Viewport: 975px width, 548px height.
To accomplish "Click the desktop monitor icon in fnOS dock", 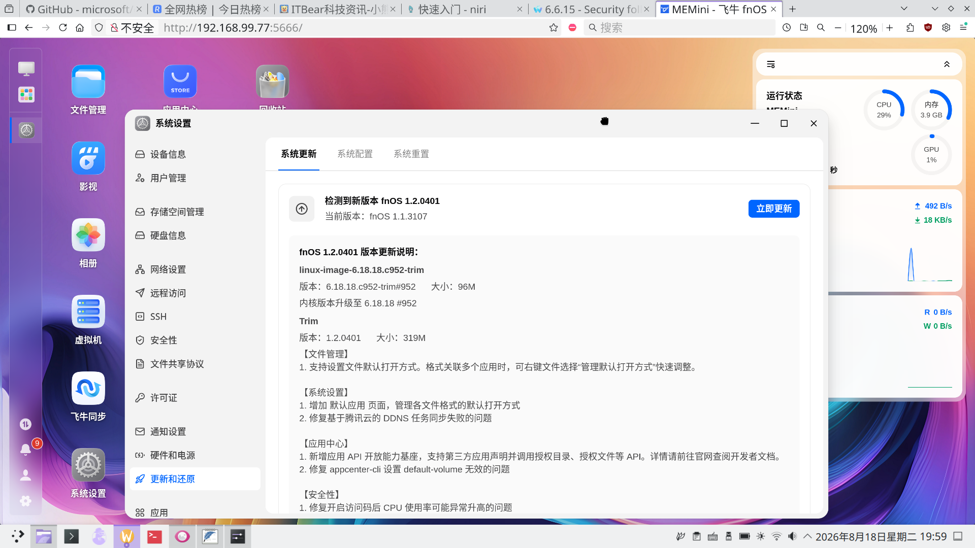I will pyautogui.click(x=26, y=68).
